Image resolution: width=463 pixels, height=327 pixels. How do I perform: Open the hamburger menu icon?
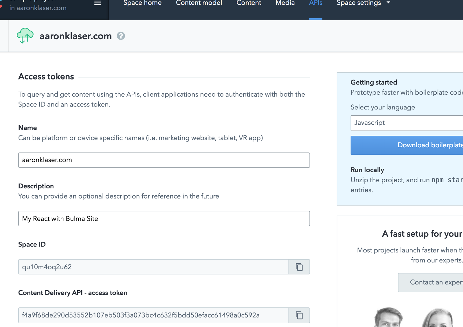point(98,3)
